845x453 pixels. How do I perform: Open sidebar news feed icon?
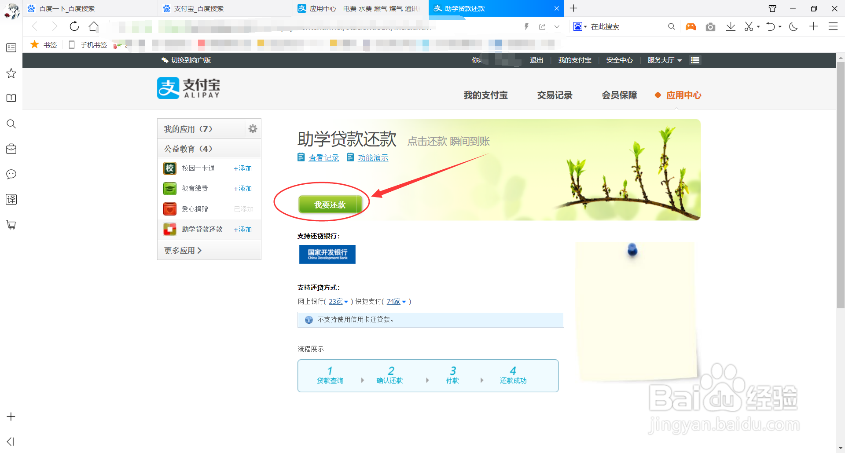11,47
